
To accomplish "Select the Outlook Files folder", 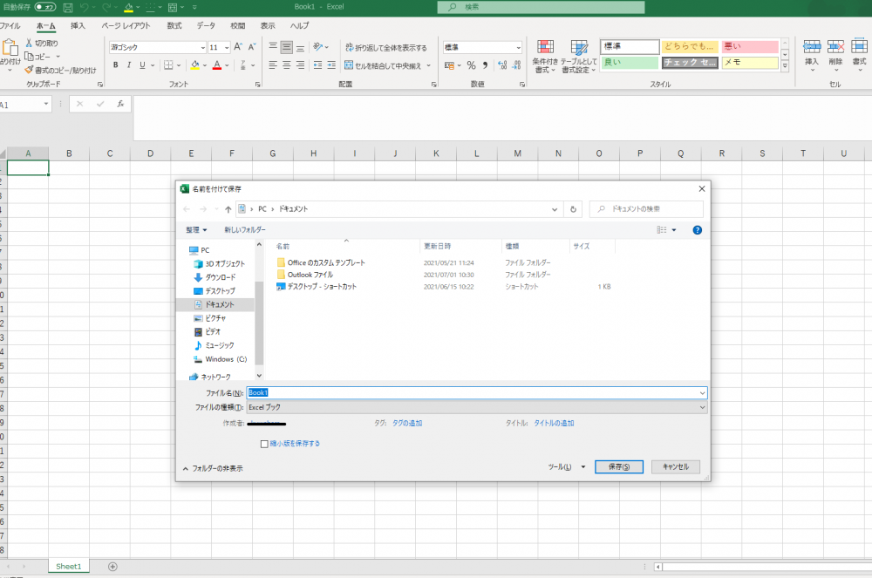I will pos(305,275).
